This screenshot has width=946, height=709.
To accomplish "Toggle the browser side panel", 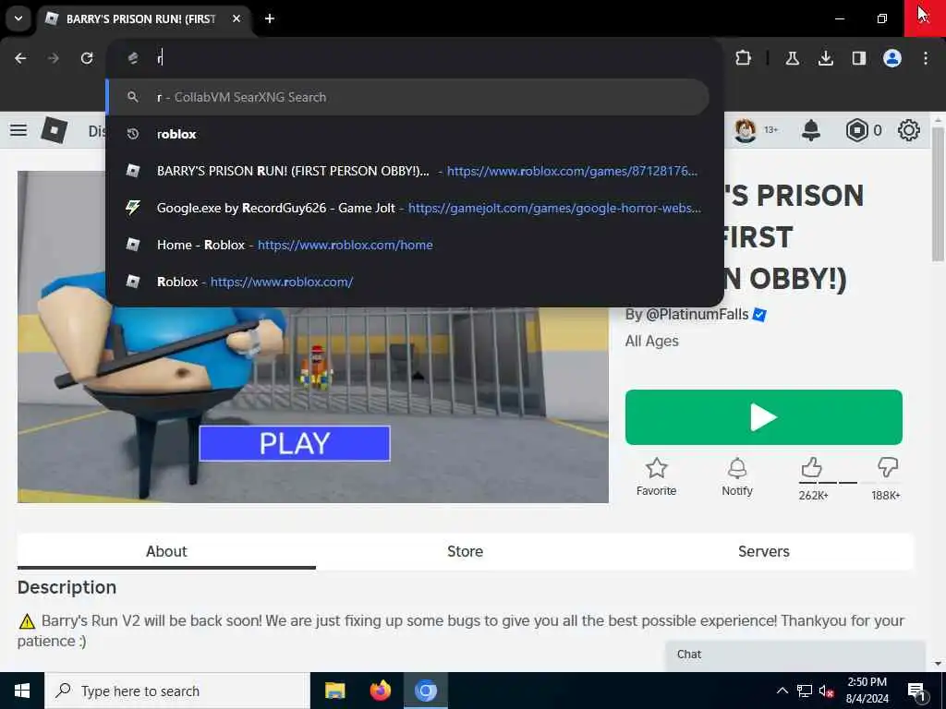I will click(x=858, y=58).
